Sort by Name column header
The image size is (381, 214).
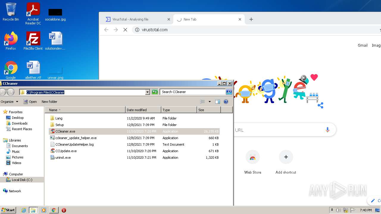coord(85,110)
